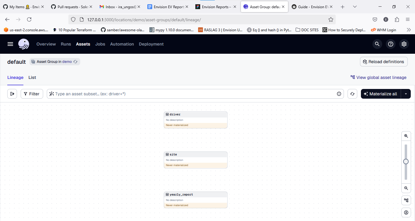Click the browser address bar
The width and height of the screenshot is (415, 221).
(x=202, y=19)
